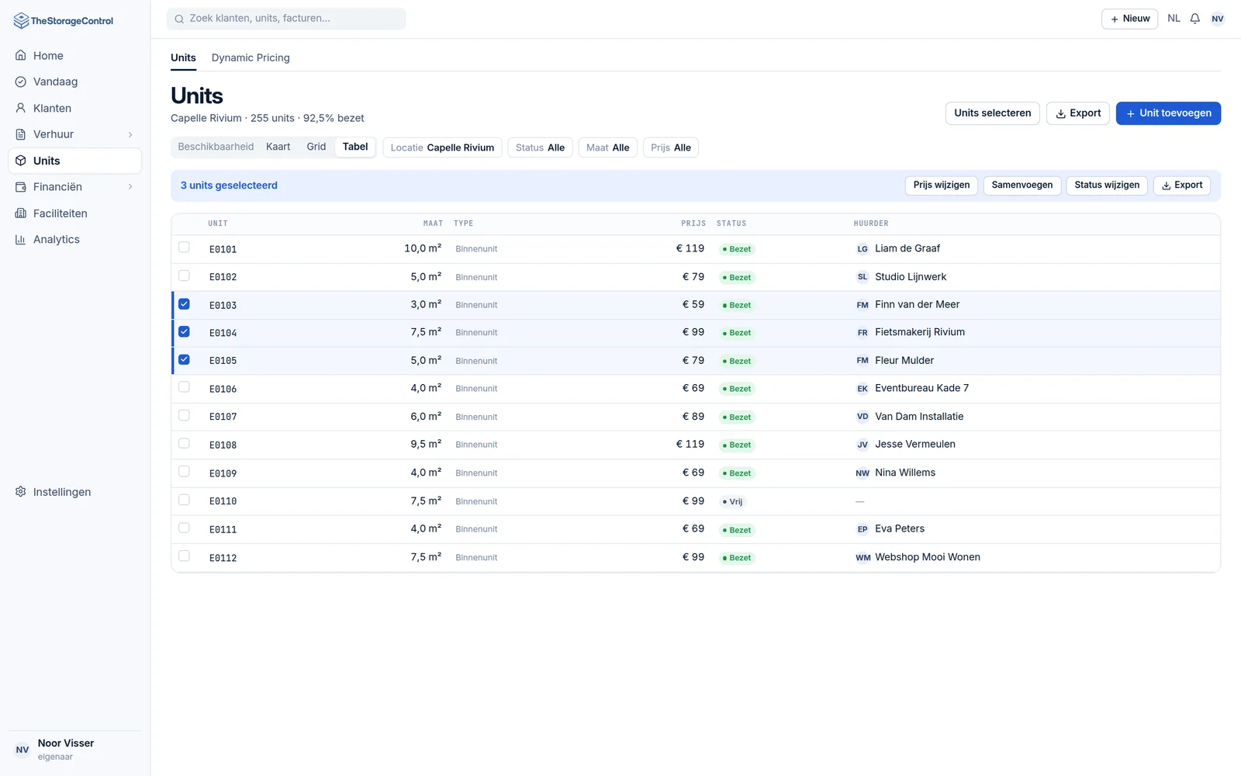Image resolution: width=1241 pixels, height=776 pixels.
Task: Click the Faciliteiten building icon
Action: tap(21, 213)
